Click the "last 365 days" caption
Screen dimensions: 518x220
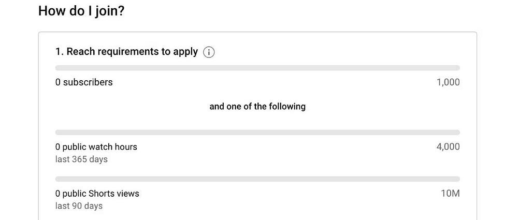[81, 159]
